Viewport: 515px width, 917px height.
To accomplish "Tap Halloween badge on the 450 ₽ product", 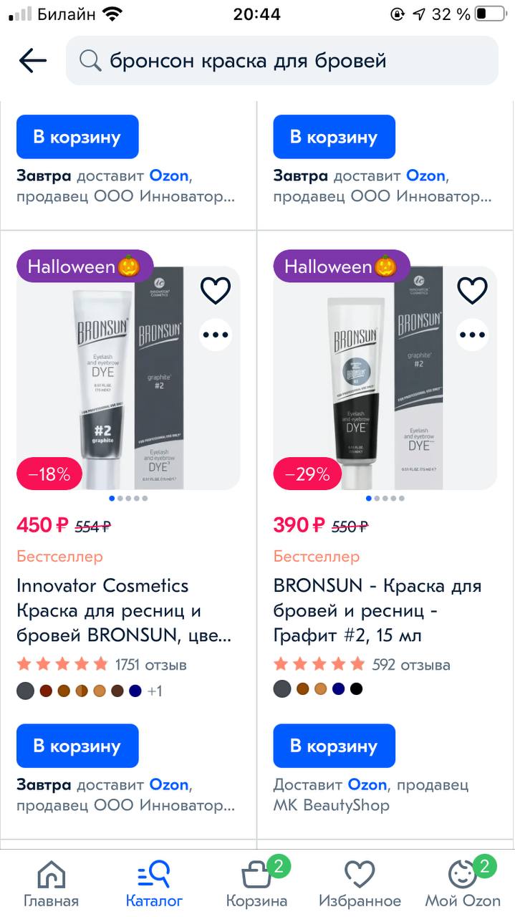I will tap(85, 267).
